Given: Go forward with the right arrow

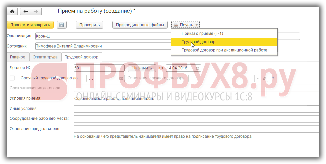Looking at the screenshot, I should 36,12.
